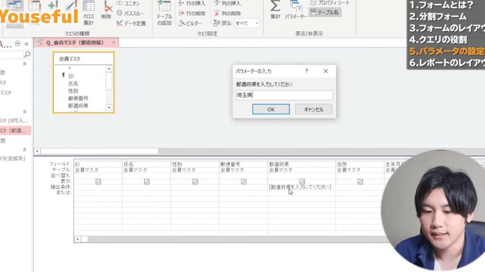The image size is (485, 272).
Task: Toggle the テーブル名 ribbon item
Action: [325, 12]
